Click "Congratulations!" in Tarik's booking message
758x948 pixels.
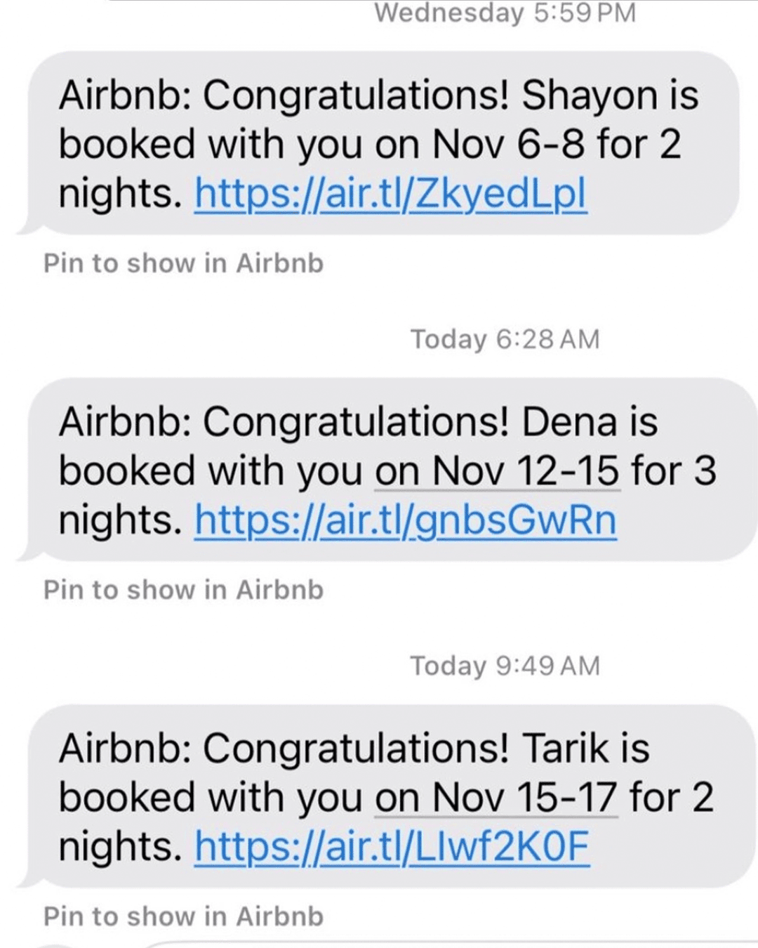(356, 749)
